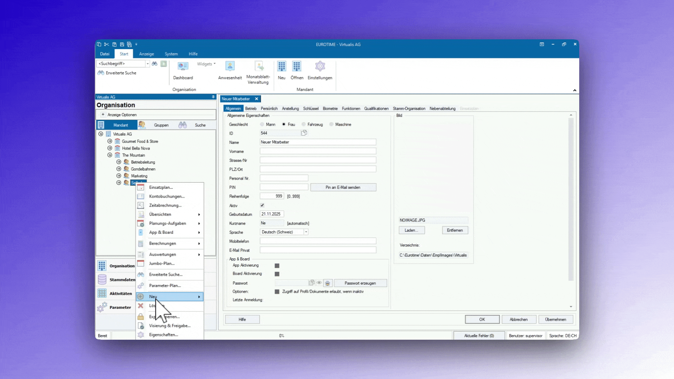Open the Sprache dropdown
Viewport: 674px width, 379px height.
coord(306,232)
